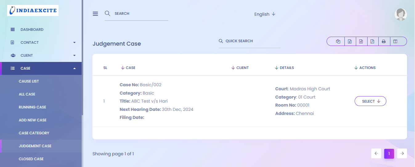Open the English language dropdown
This screenshot has width=415, height=167.
click(x=265, y=14)
